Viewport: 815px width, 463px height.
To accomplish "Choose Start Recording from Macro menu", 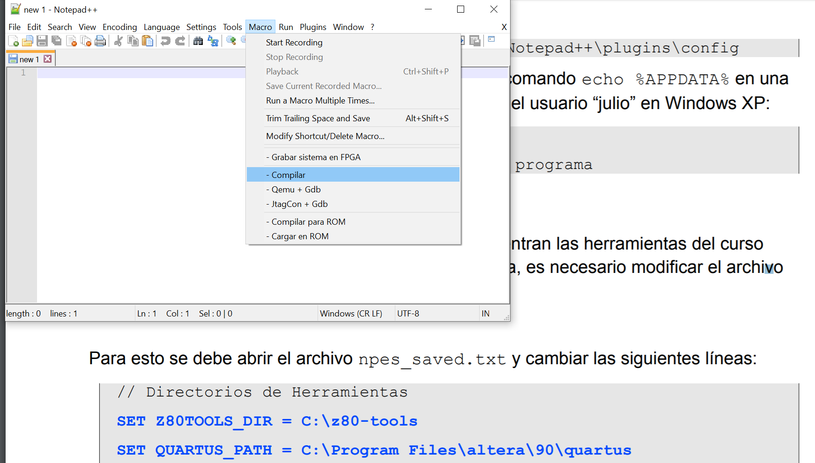I will [x=353, y=42].
